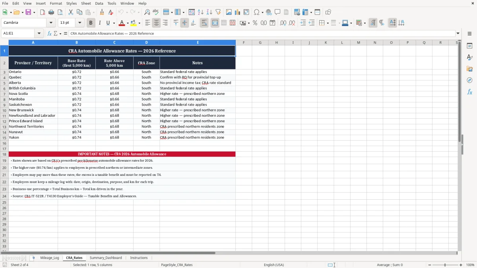Export the sheet directly as PDF
This screenshot has height=268, width=477.
[x=43, y=12]
